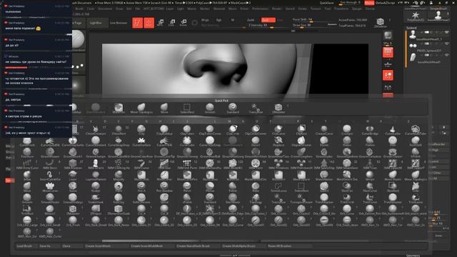Select the ClayBuildup brush
Viewport: 457px width, 257px height.
[x=164, y=130]
